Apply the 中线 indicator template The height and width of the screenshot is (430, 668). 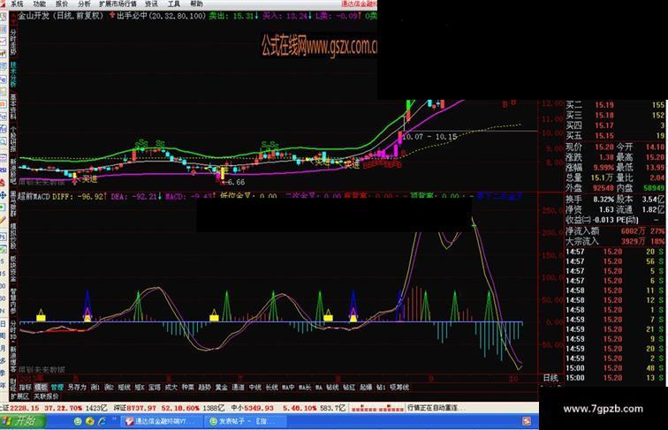tap(254, 388)
